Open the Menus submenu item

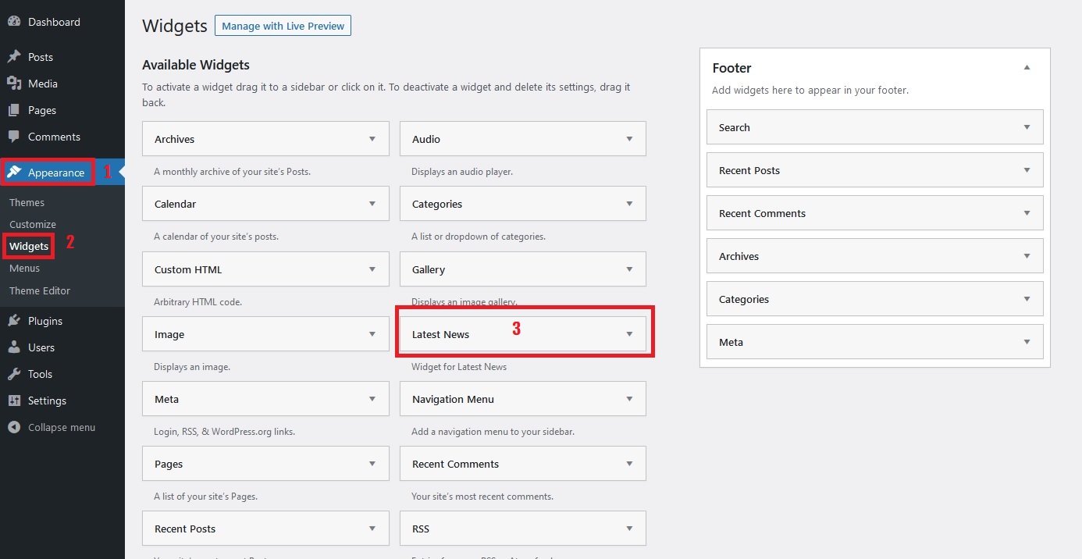click(x=24, y=268)
